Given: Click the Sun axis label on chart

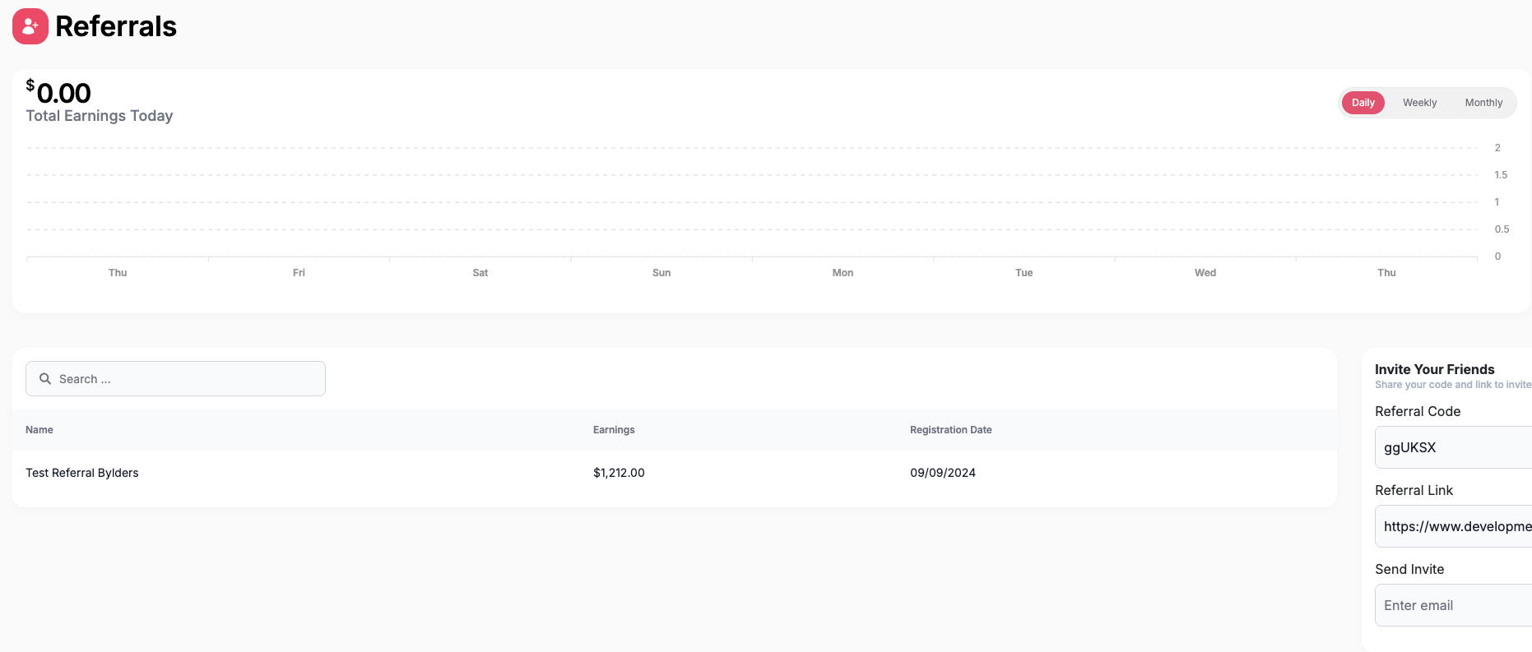Looking at the screenshot, I should [662, 273].
